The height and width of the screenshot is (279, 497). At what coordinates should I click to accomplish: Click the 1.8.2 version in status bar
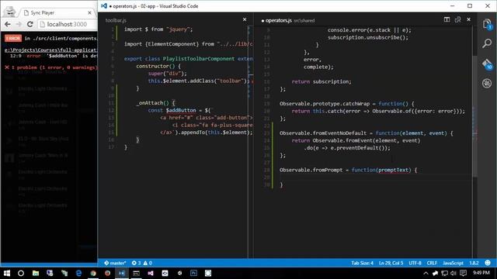[474, 263]
